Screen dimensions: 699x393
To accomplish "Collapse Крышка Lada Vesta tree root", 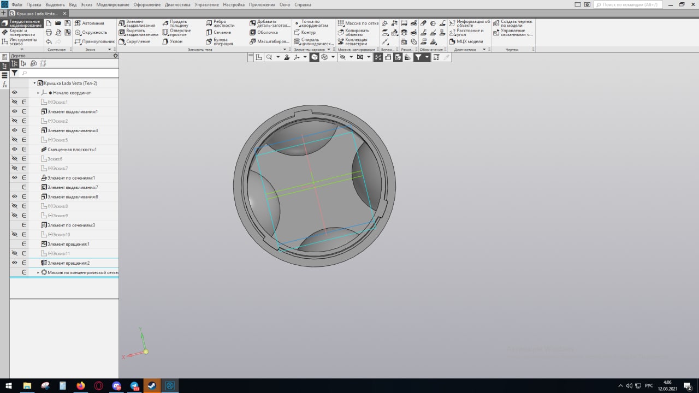I will click(34, 83).
